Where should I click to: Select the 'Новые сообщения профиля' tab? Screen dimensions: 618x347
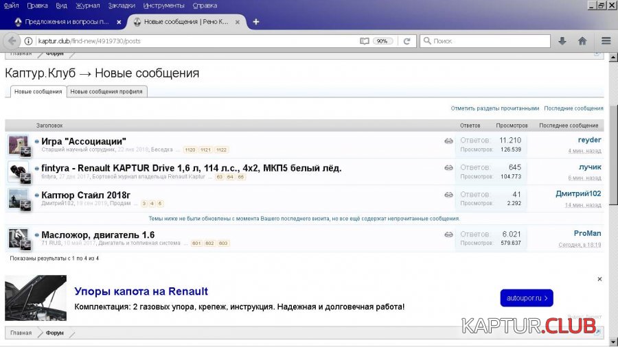[x=106, y=92]
